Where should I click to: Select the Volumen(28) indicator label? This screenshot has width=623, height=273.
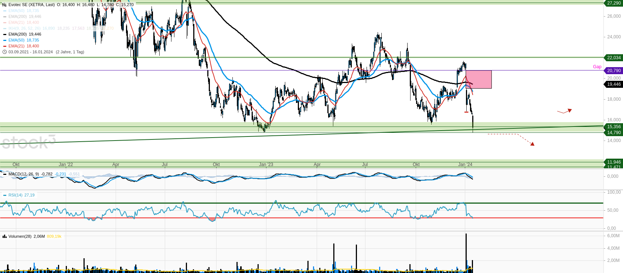(20, 236)
